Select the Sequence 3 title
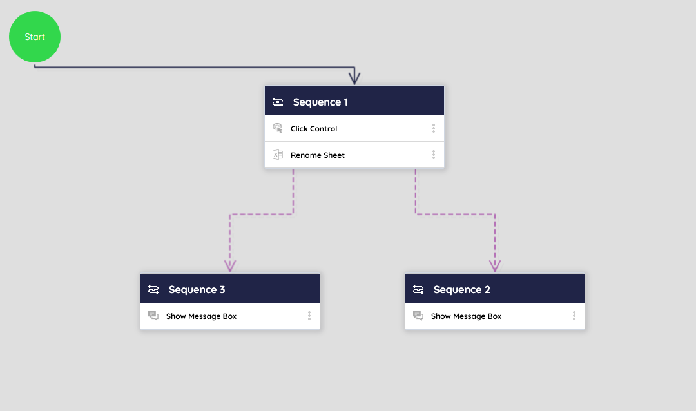696x411 pixels. pos(197,290)
